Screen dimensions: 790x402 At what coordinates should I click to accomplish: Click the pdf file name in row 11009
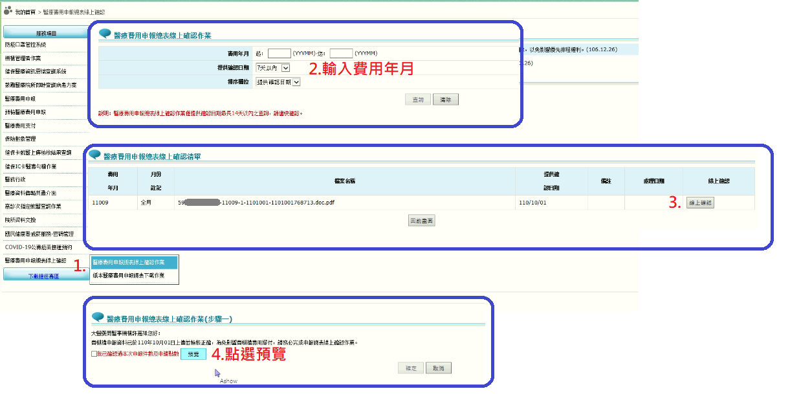pyautogui.click(x=256, y=203)
